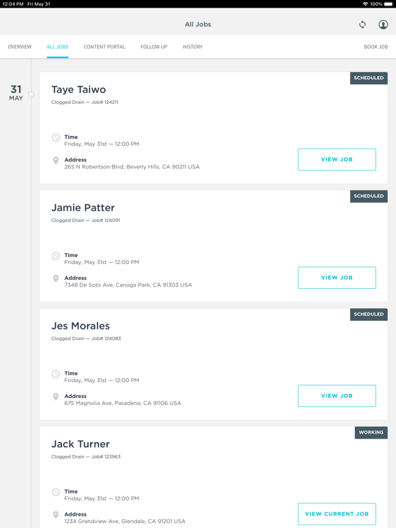Click the location pin on Jack Turner's job
The height and width of the screenshot is (528, 396).
[x=56, y=515]
